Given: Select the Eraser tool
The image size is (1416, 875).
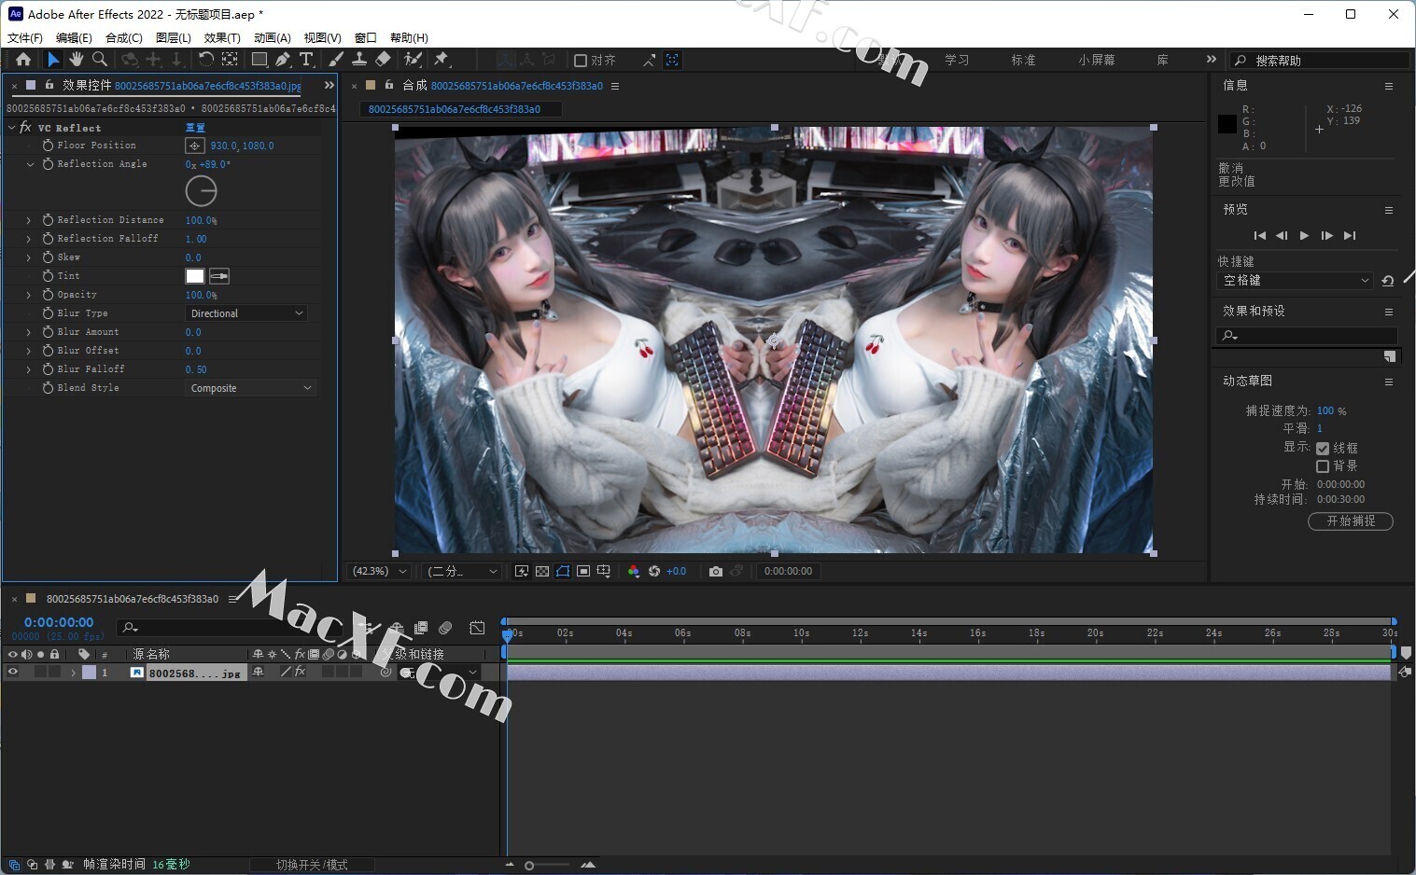Looking at the screenshot, I should [383, 60].
